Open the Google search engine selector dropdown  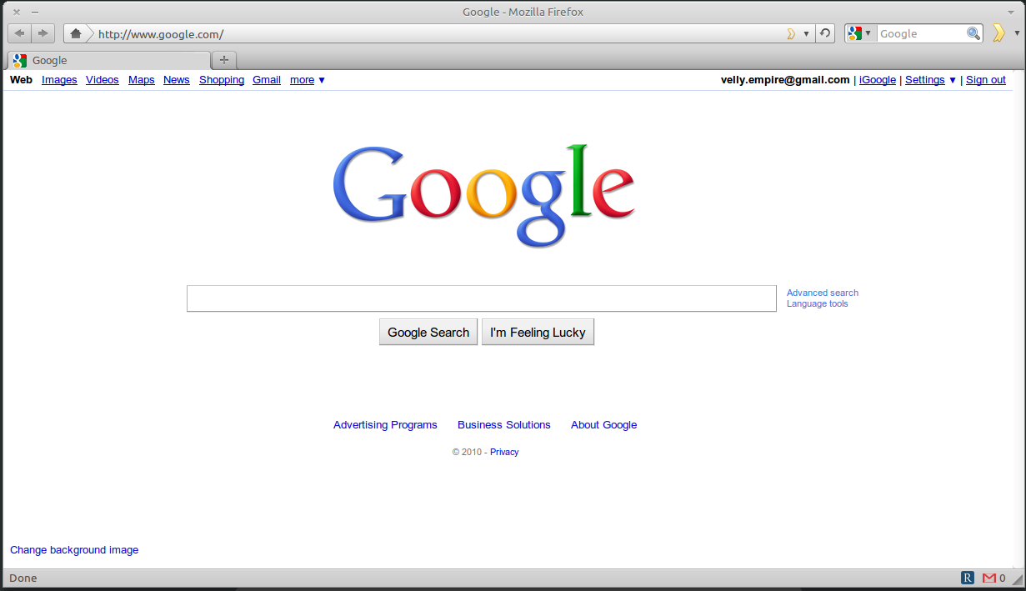859,33
